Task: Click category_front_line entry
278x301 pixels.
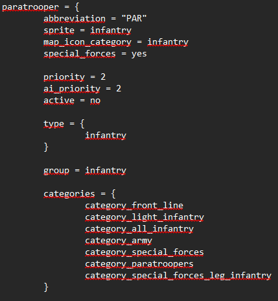Action: coord(134,206)
